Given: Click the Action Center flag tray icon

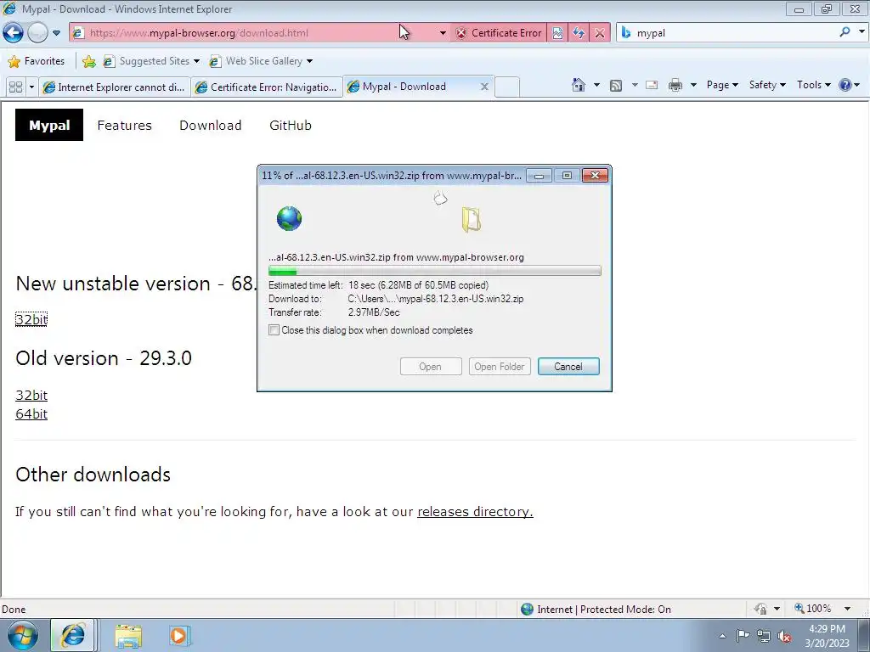Looking at the screenshot, I should coord(743,635).
